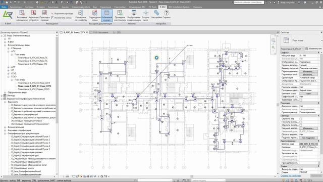Switch to Системы ribbon tab

click(29, 7)
